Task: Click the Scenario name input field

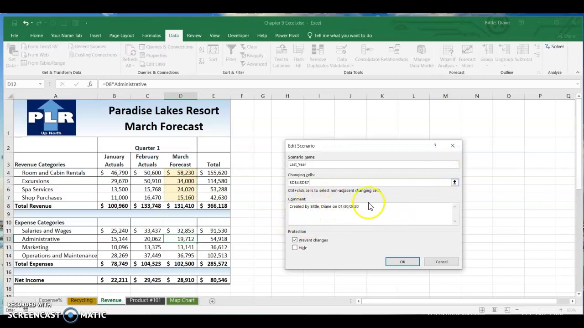Action: 373,164
